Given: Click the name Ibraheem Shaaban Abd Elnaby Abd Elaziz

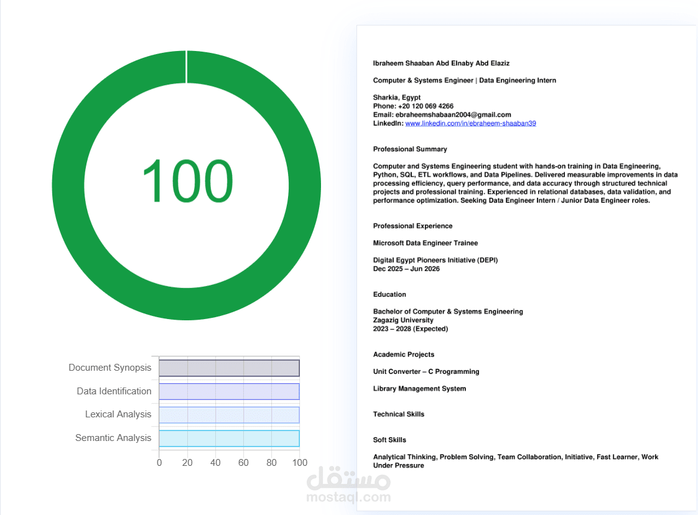Looking at the screenshot, I should [441, 63].
